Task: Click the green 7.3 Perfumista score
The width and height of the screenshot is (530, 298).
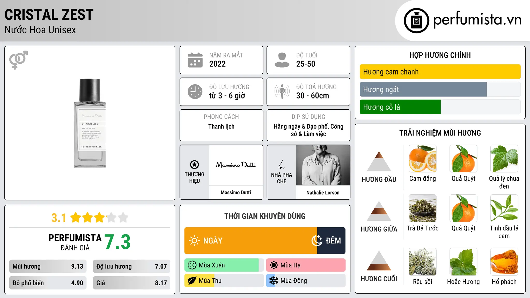Action: (x=117, y=242)
